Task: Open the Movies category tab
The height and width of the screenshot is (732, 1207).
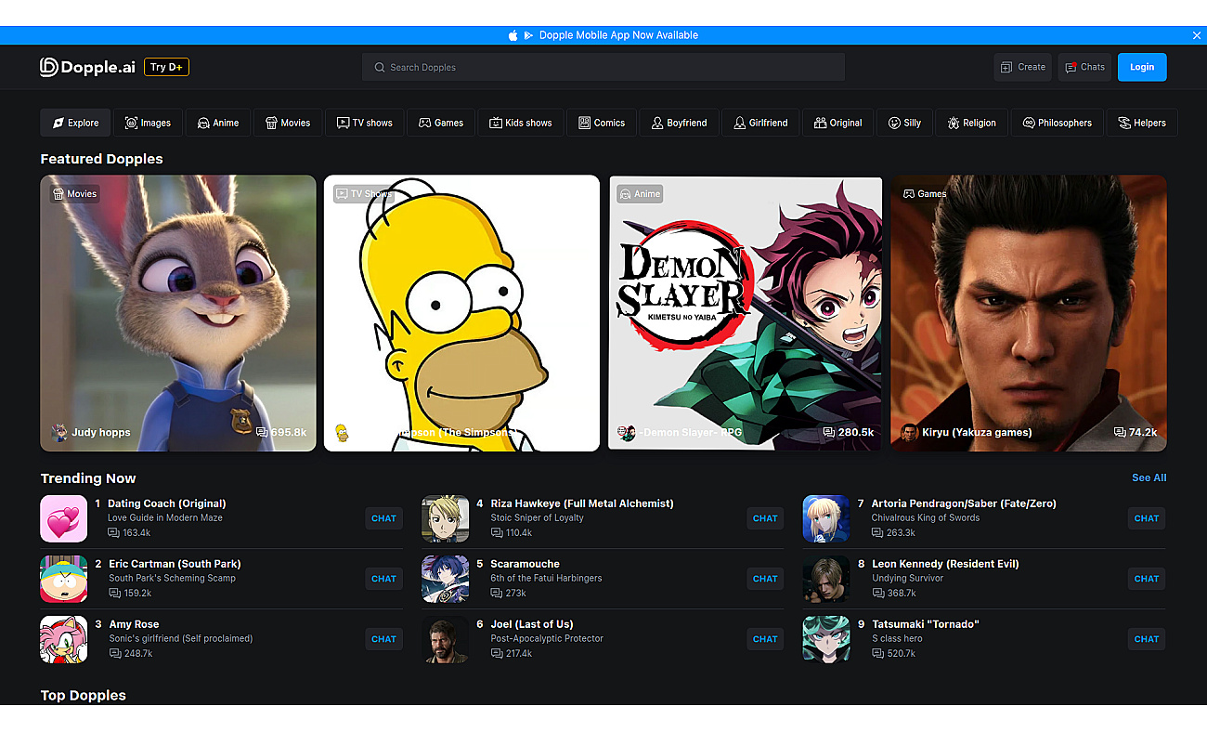Action: click(x=288, y=123)
